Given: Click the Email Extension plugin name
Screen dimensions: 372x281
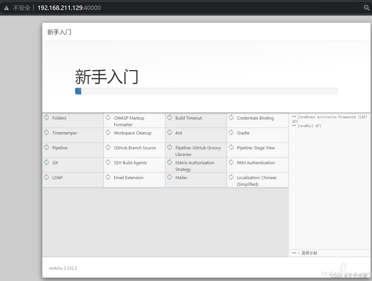Looking at the screenshot, I should tap(128, 178).
